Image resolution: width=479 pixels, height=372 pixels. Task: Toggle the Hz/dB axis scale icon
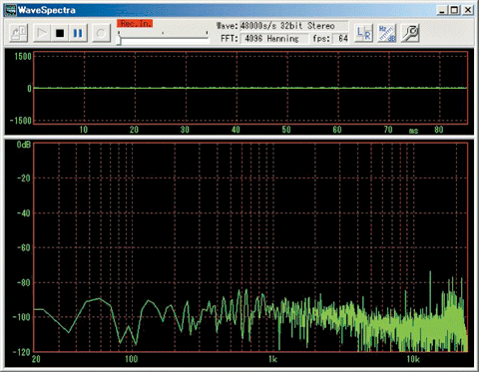[387, 33]
